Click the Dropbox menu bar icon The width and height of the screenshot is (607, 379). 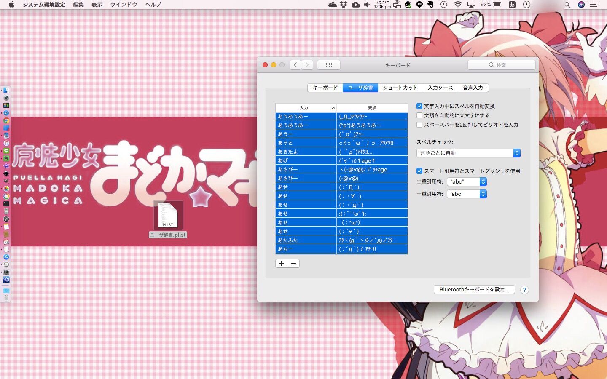344,5
